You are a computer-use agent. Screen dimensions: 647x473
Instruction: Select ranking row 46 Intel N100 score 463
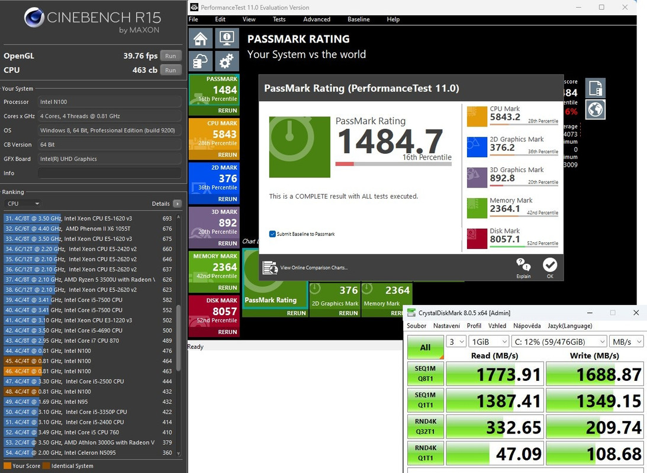tap(88, 371)
